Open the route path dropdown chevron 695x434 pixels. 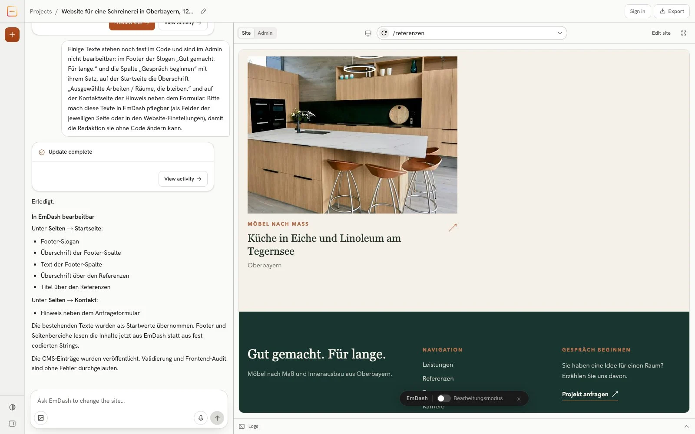coord(559,33)
